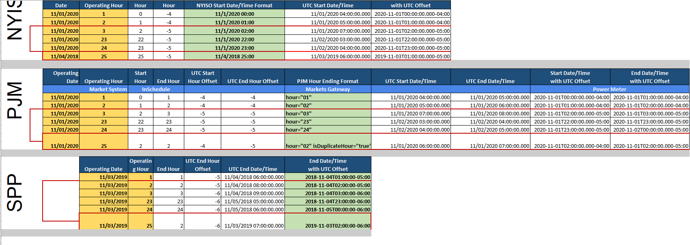
Task: Click the "Power Meter" subheader cell
Action: coord(610,89)
